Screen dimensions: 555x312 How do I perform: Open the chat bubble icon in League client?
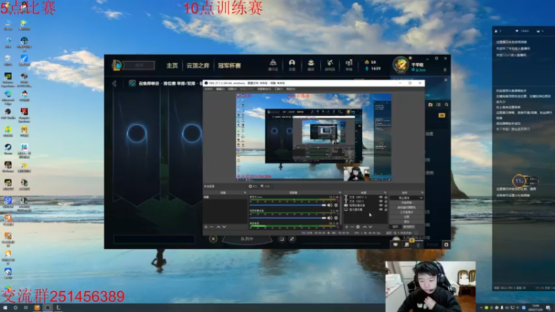point(395,245)
